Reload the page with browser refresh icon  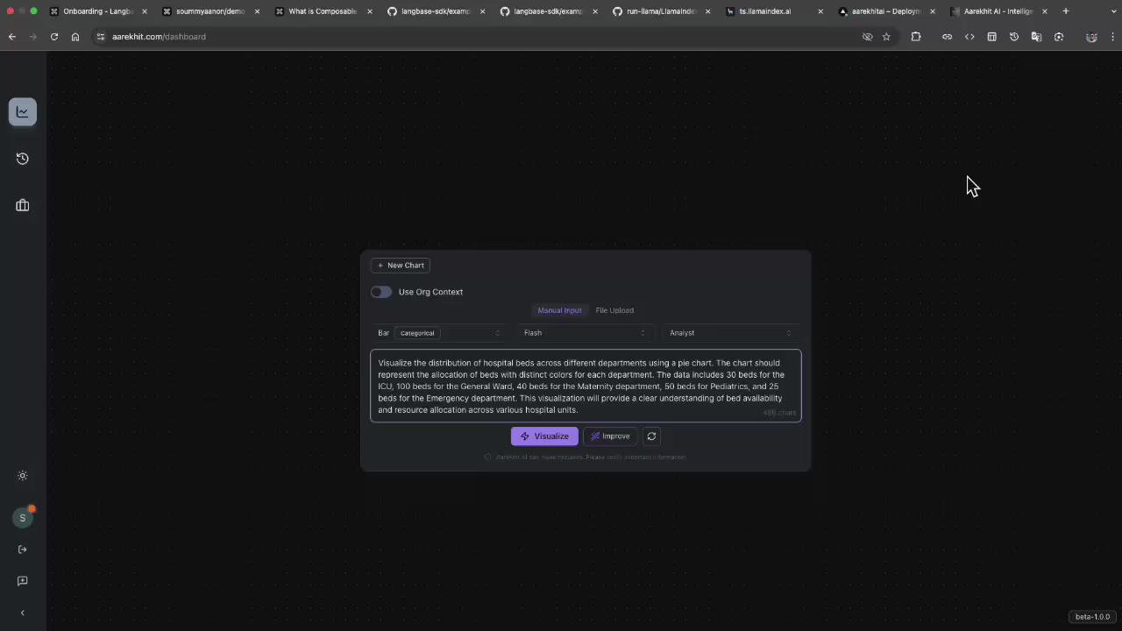click(54, 37)
